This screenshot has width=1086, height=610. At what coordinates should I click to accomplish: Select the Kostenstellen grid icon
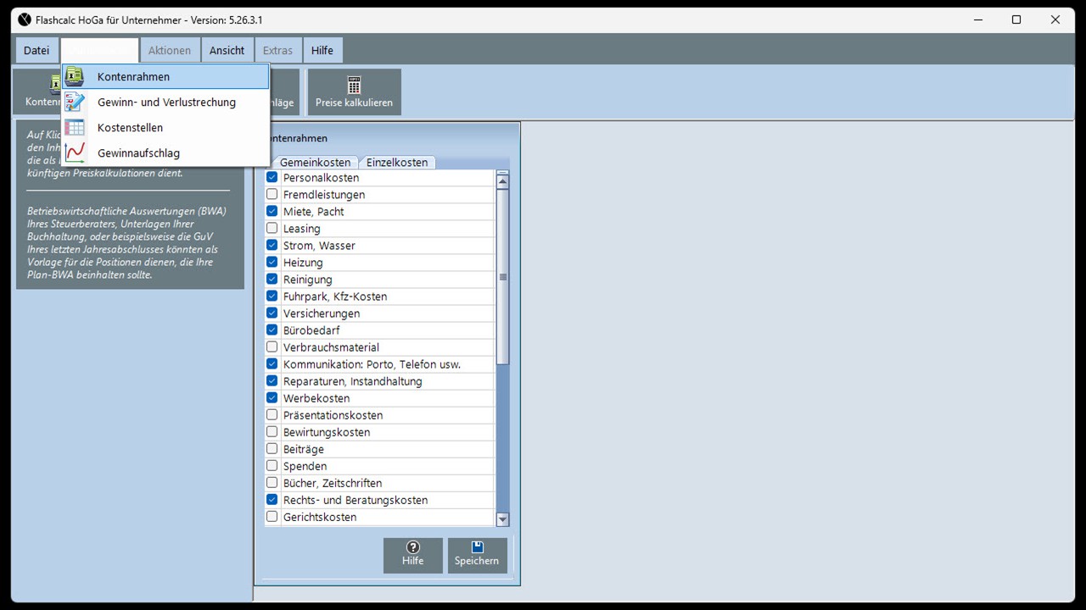tap(75, 127)
